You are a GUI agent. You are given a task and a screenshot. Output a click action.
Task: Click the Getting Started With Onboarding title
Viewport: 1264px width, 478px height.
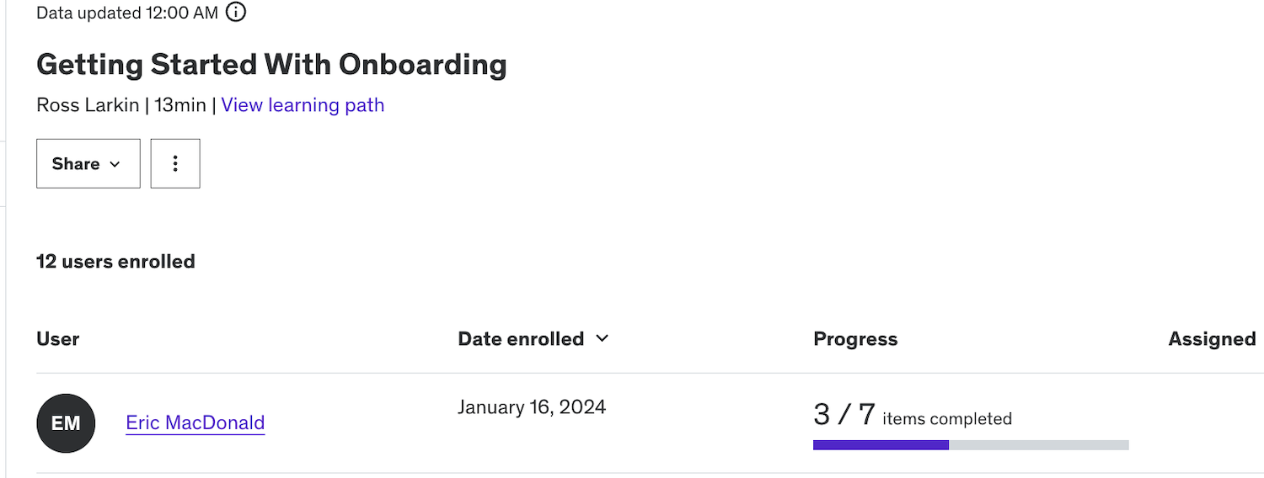coord(271,65)
